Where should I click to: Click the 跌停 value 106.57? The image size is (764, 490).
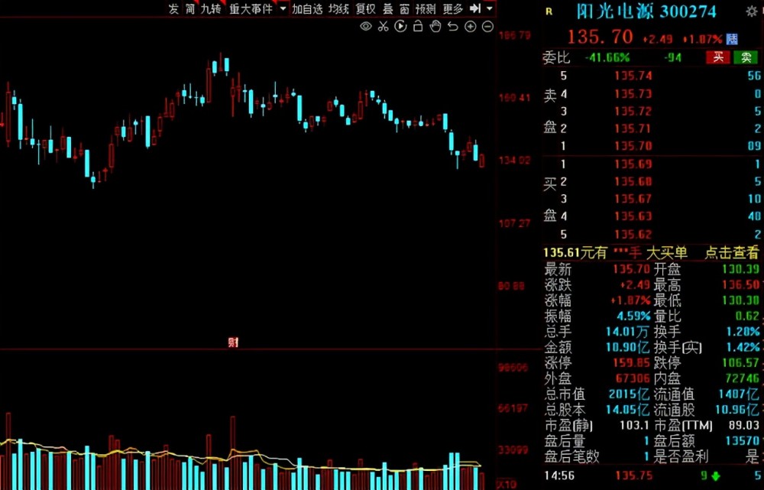pos(740,363)
